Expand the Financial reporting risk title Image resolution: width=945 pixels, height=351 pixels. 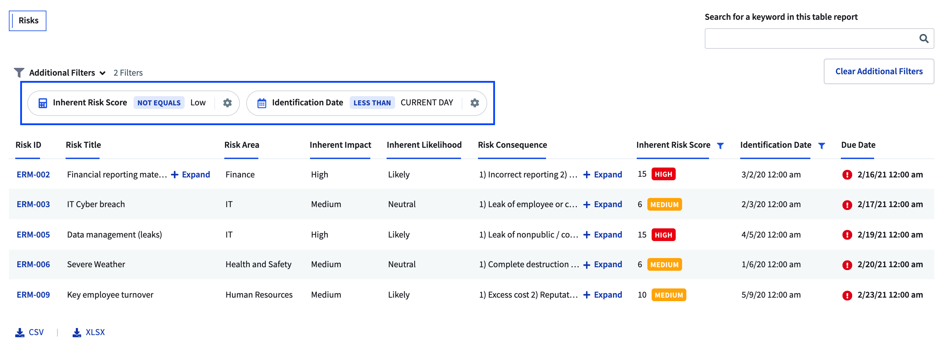[x=191, y=175]
